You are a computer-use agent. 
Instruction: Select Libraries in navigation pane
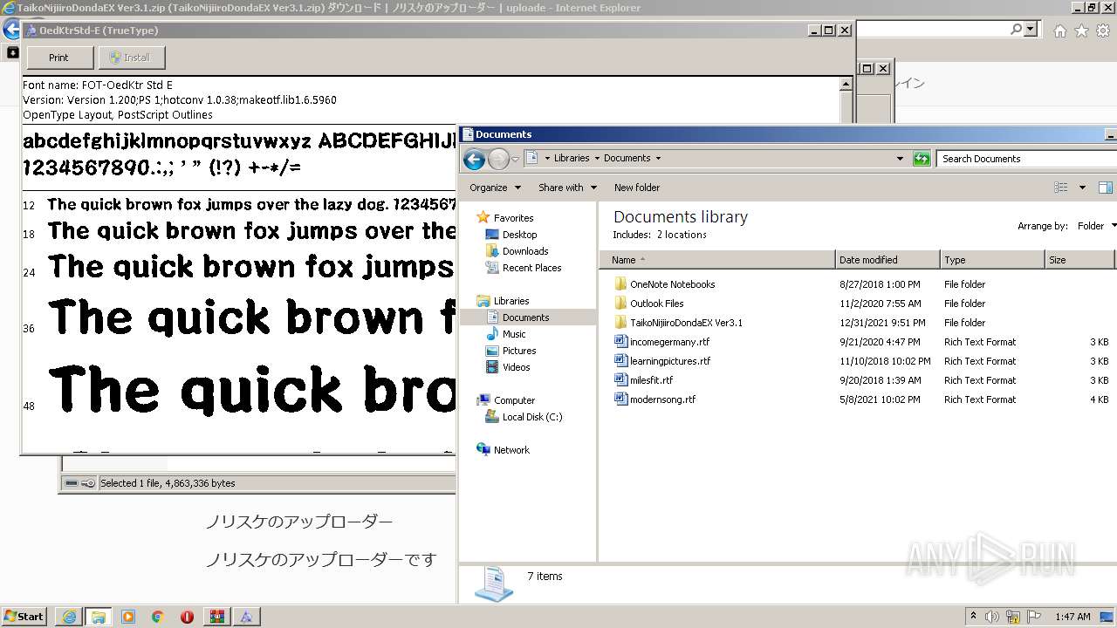pyautogui.click(x=511, y=301)
